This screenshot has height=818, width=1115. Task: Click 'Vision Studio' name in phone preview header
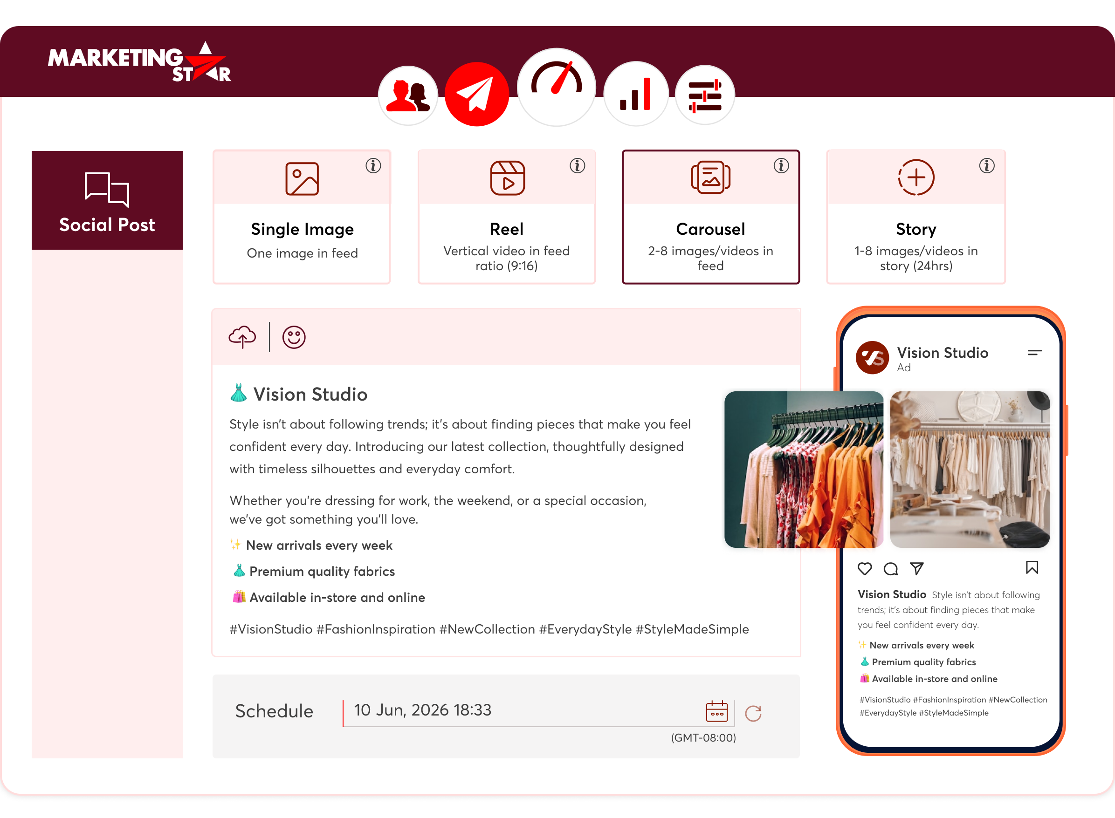(x=942, y=353)
